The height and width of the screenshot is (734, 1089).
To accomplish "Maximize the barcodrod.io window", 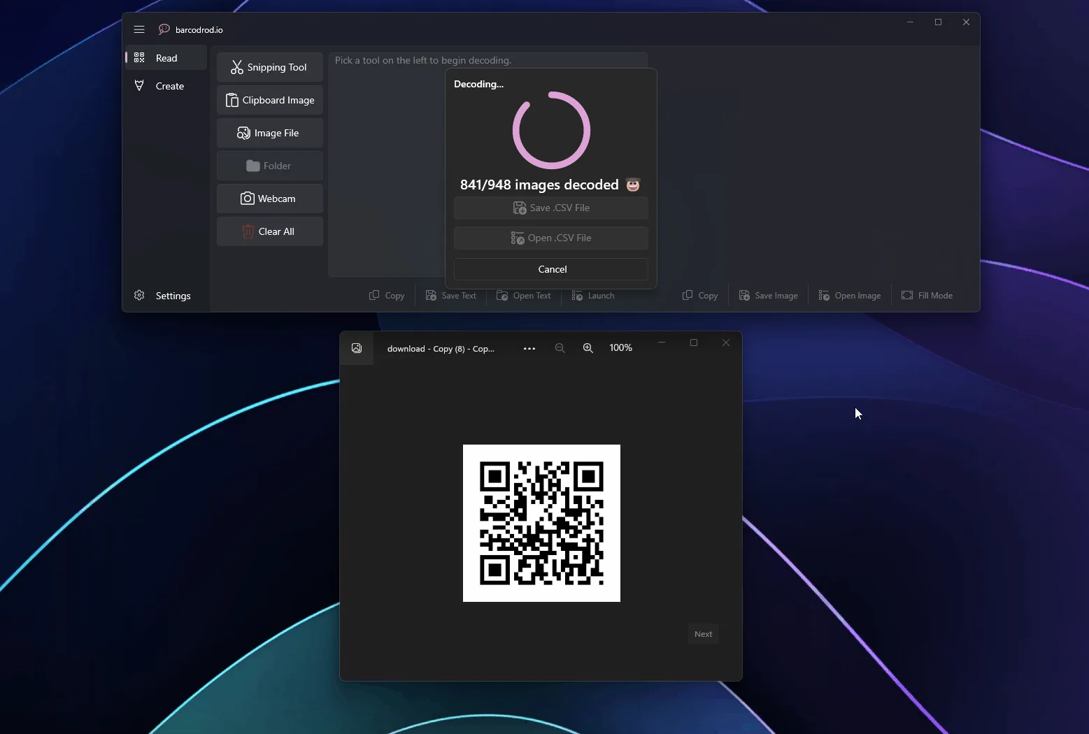I will point(939,22).
